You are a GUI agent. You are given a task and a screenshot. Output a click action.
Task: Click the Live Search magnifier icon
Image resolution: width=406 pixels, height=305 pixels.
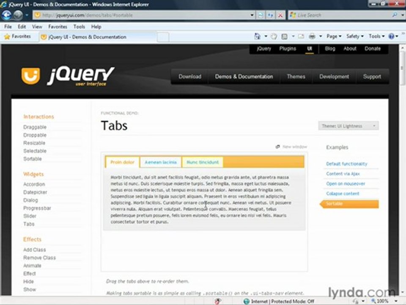(395, 15)
